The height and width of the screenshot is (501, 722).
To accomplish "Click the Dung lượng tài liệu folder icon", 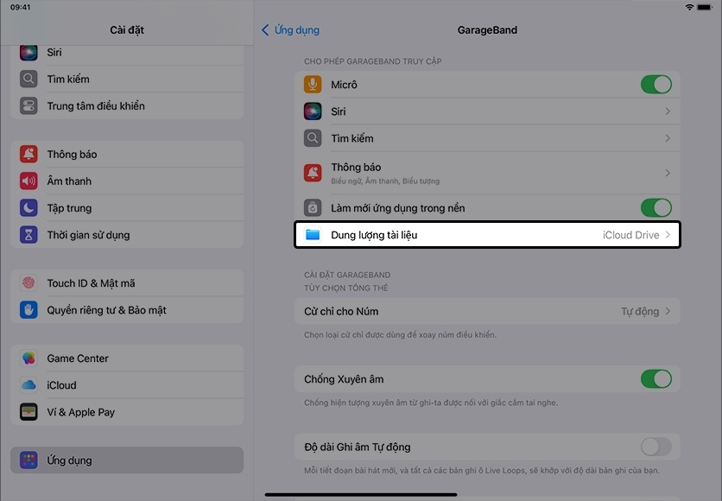I will (313, 235).
